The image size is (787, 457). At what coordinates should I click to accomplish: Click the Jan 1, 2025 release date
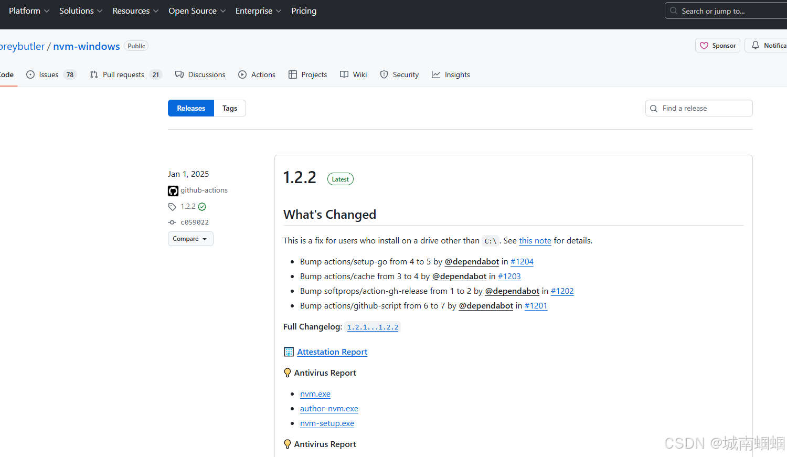coord(188,174)
